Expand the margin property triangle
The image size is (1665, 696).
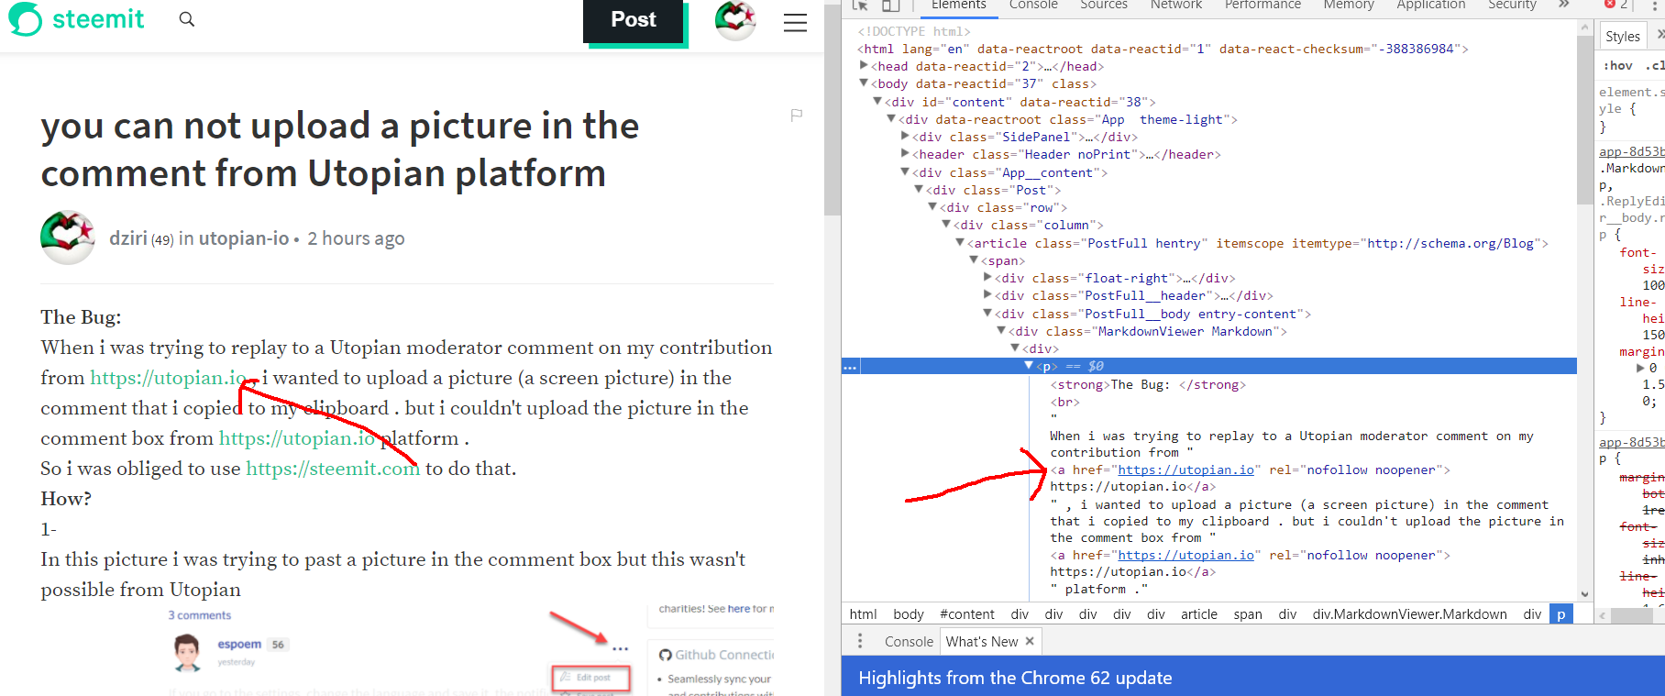(1640, 368)
